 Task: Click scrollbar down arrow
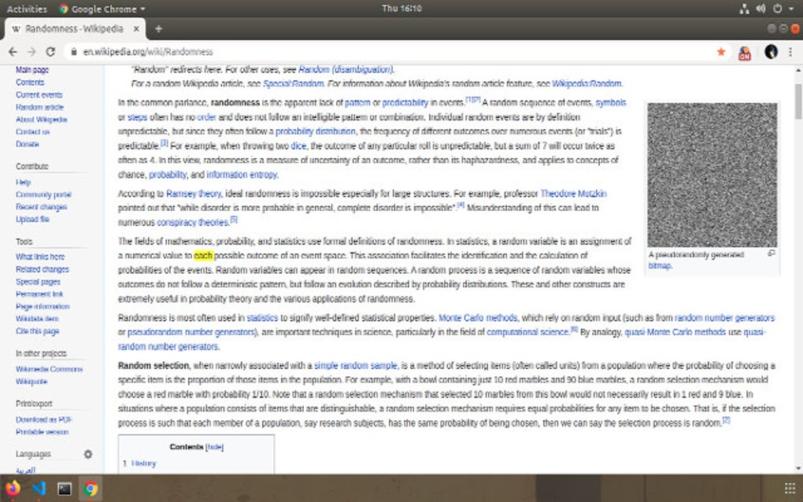point(798,467)
